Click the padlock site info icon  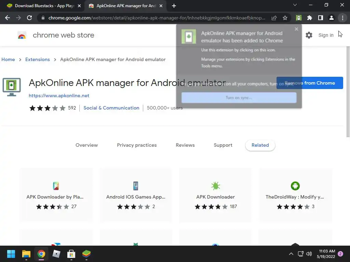pos(43,18)
